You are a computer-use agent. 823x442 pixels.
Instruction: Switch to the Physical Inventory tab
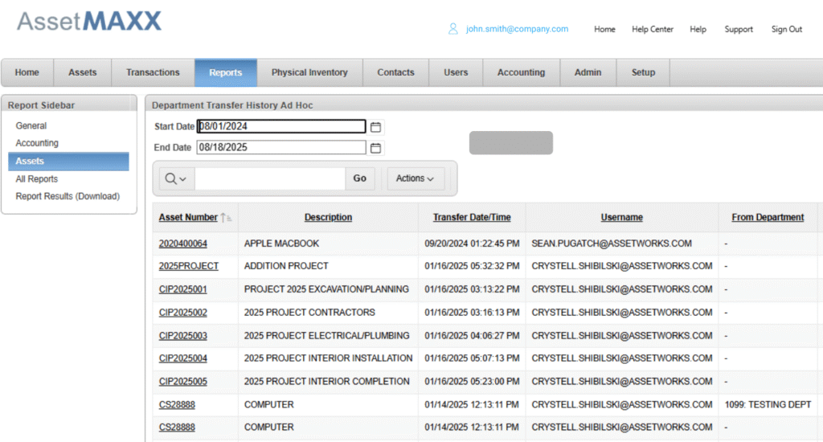point(309,72)
